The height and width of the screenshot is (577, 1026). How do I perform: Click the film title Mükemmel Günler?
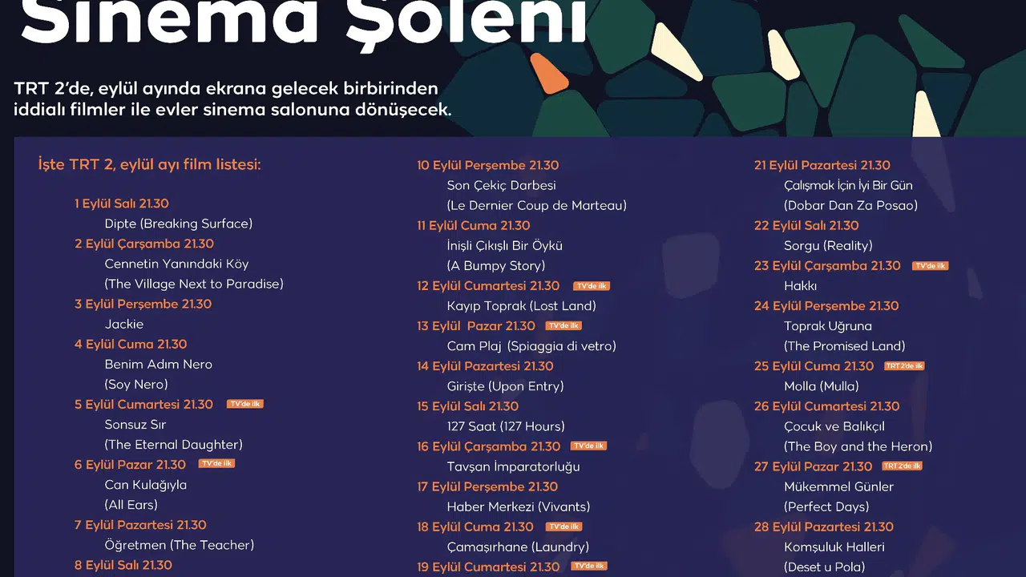(838, 486)
